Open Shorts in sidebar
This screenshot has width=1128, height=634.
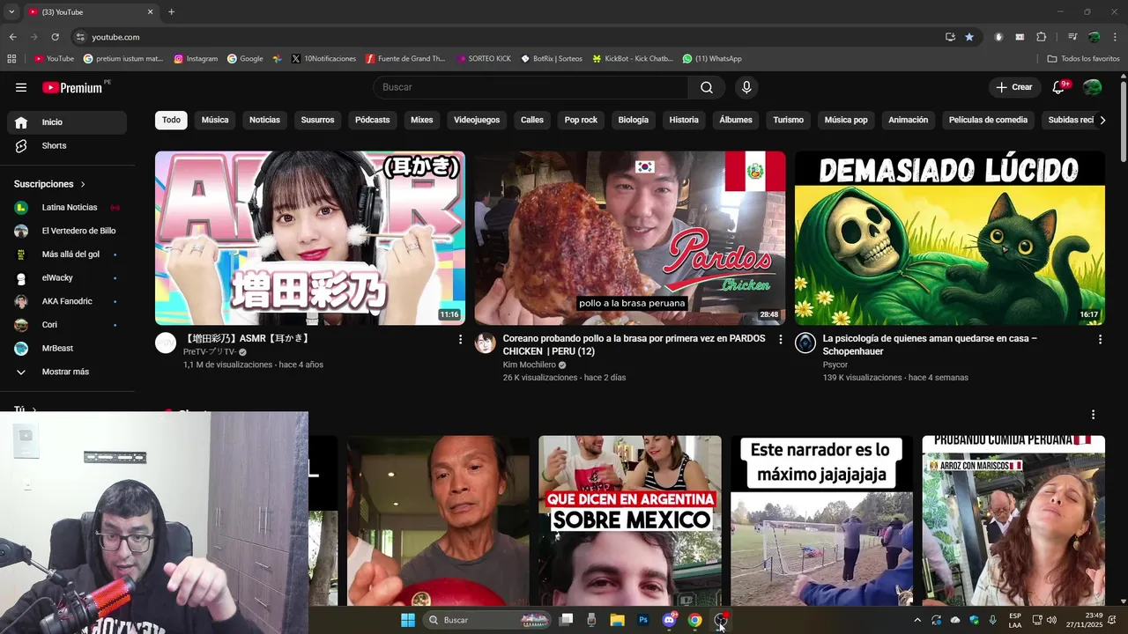click(x=67, y=145)
